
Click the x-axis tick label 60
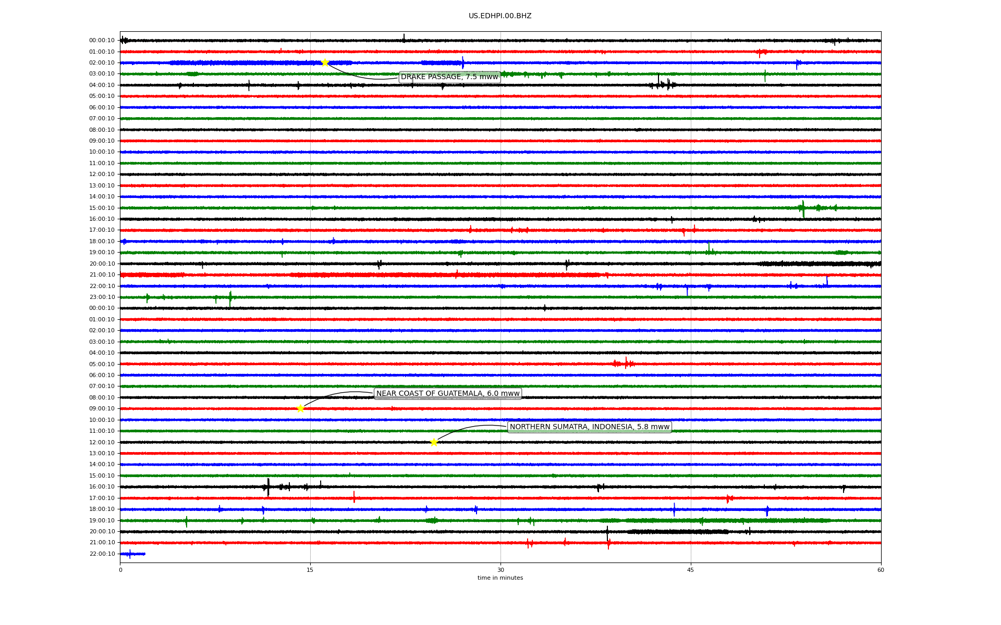(881, 570)
